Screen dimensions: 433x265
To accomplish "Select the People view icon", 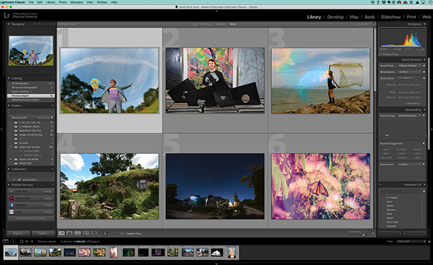I will 94,233.
